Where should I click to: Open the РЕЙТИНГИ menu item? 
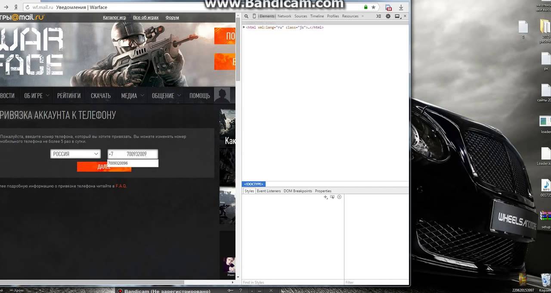[69, 96]
